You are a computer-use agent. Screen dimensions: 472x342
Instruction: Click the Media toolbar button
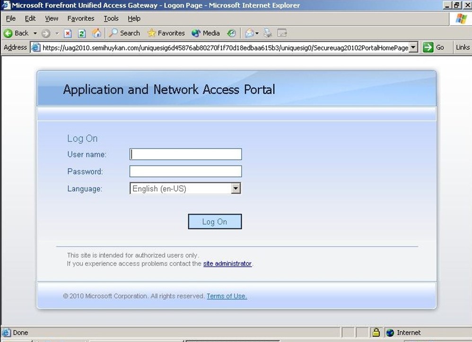(x=206, y=33)
